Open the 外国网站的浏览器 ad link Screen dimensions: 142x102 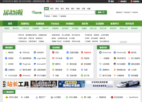point(100,82)
